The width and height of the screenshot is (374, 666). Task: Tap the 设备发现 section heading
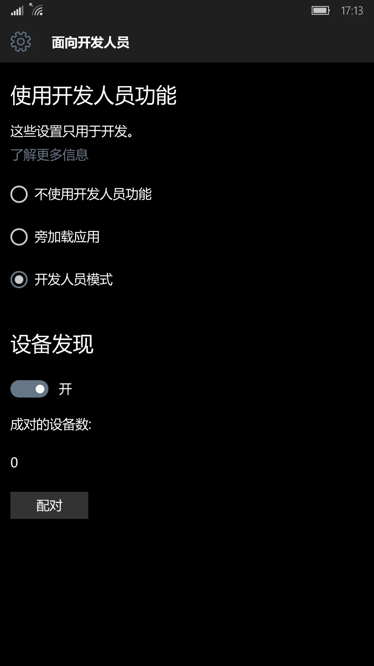pyautogui.click(x=52, y=344)
